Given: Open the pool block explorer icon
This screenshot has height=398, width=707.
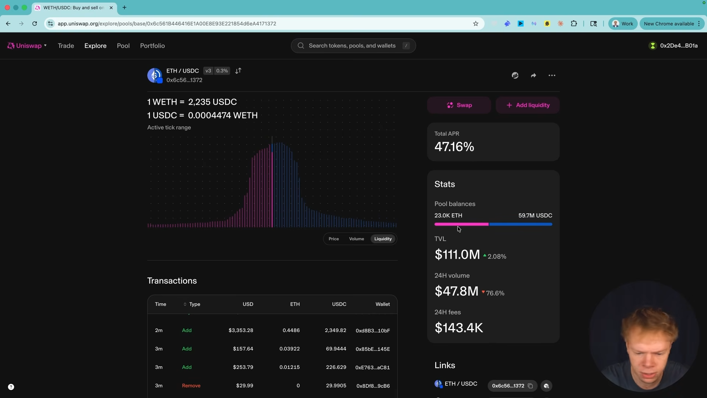Looking at the screenshot, I should pyautogui.click(x=515, y=76).
